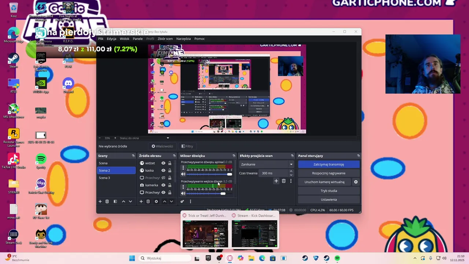Open Filtry button in source toolbar

pos(187,146)
